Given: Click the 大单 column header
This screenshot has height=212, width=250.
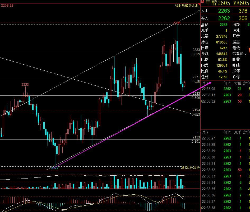Looking at the screenshot, I should [x=238, y=84].
